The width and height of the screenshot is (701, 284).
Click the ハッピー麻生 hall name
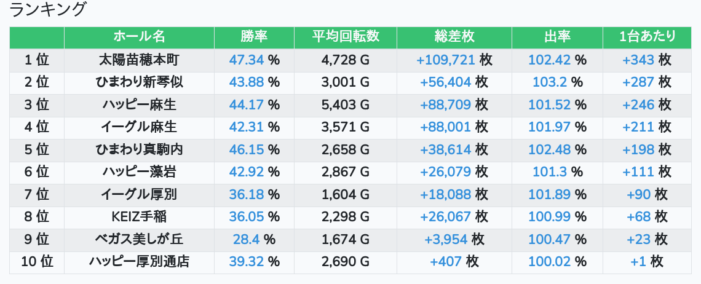pos(139,105)
